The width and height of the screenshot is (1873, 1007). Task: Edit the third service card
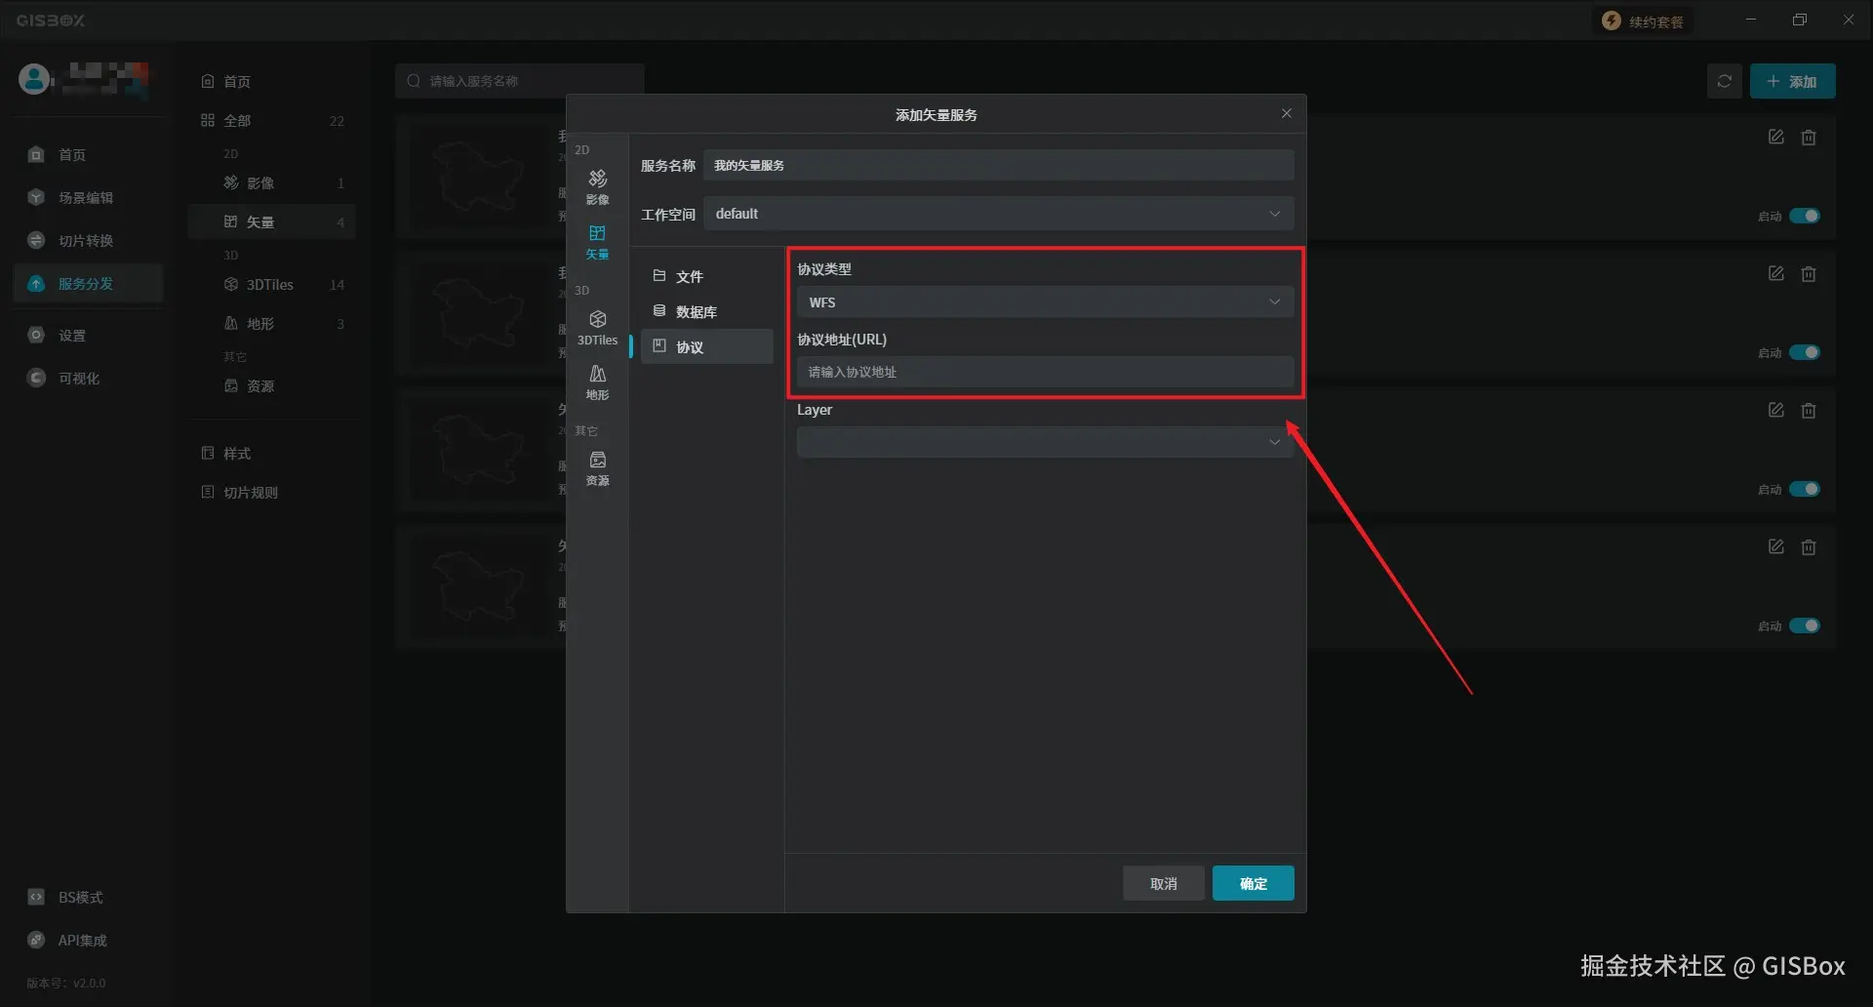coord(1776,411)
